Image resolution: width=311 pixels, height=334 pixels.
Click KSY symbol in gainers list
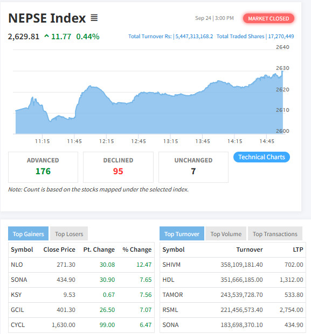pos(16,295)
